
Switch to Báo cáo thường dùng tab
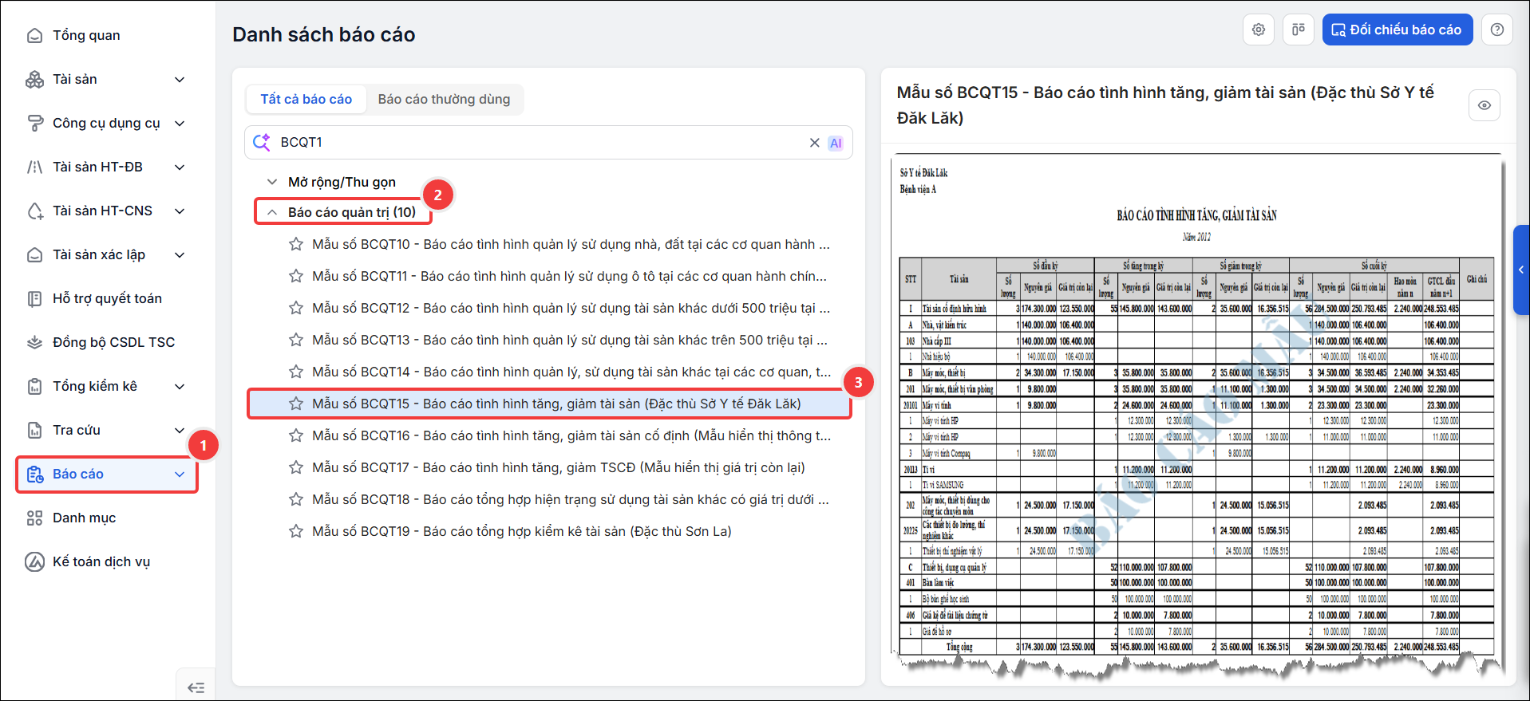[x=444, y=99]
